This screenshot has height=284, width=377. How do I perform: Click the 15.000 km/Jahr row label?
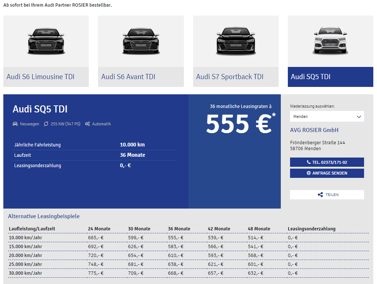pos(26,247)
